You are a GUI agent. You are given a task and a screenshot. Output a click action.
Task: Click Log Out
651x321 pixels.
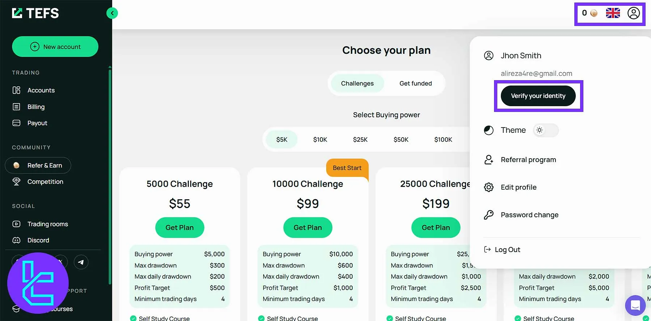[x=507, y=250]
